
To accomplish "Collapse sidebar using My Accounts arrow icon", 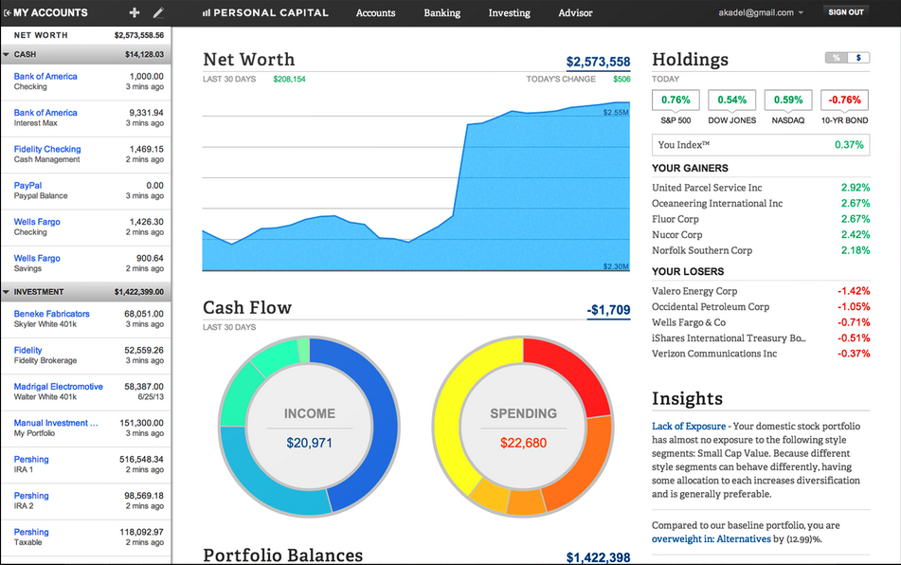I will tap(8, 13).
